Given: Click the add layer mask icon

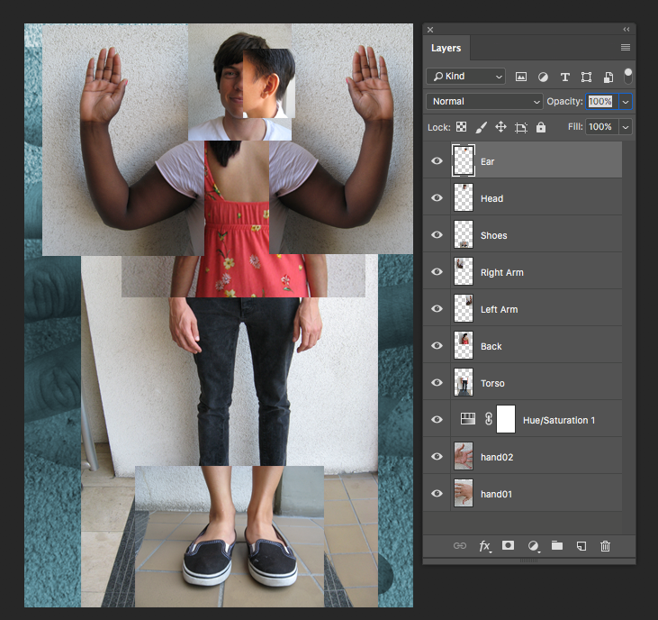Looking at the screenshot, I should point(509,546).
